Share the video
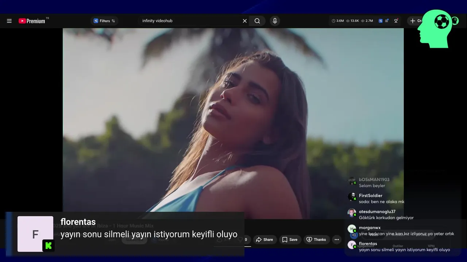 (x=265, y=239)
